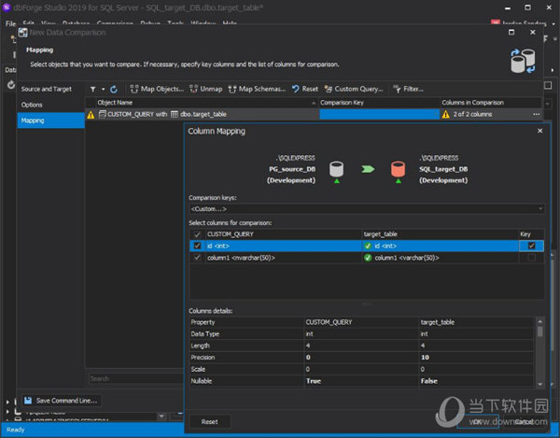Image resolution: width=560 pixels, height=438 pixels.
Task: Click green check icon next to column1 varchar(50)
Action: click(368, 258)
